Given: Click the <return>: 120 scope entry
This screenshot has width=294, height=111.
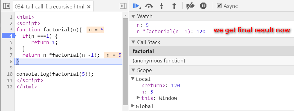Looking at the screenshot, I should pyautogui.click(x=161, y=85).
